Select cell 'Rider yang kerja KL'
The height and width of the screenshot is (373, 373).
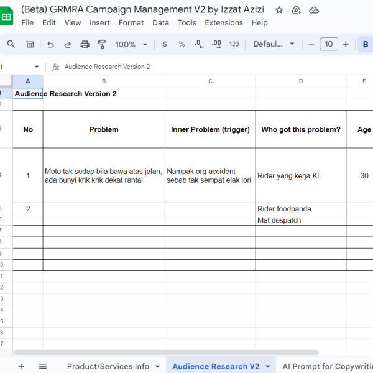[301, 175]
